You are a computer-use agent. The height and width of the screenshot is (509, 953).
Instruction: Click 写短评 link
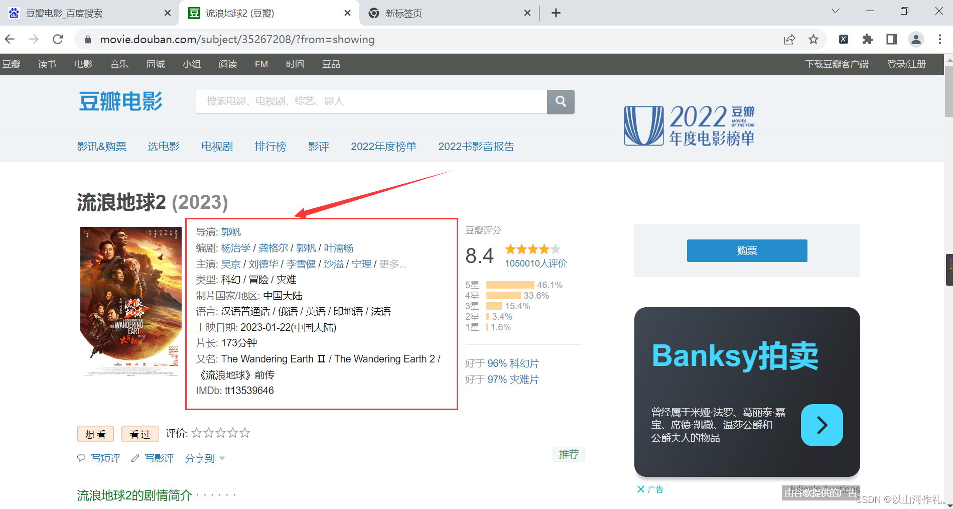105,458
